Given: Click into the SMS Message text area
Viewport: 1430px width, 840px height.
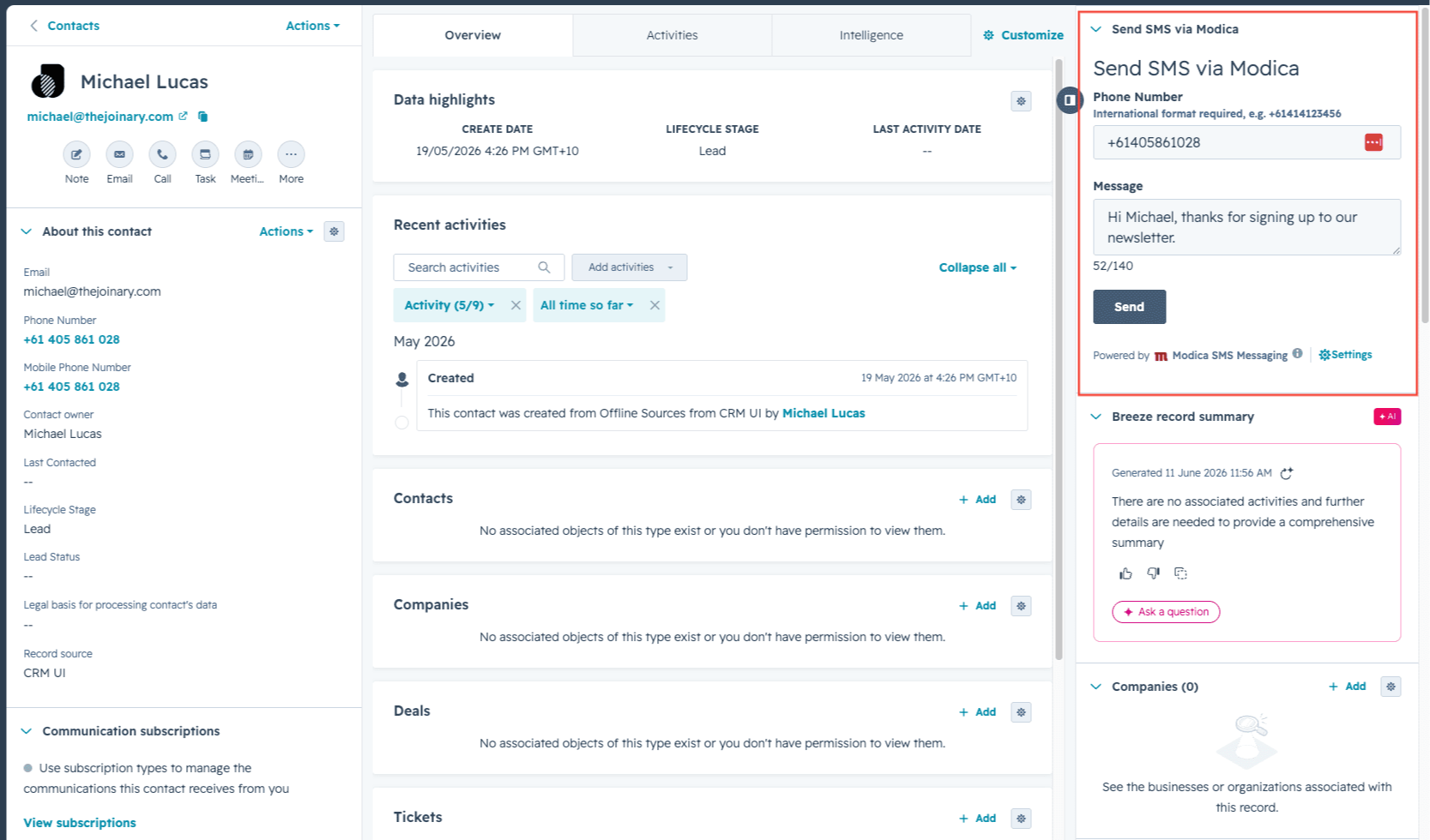Looking at the screenshot, I should 1246,227.
